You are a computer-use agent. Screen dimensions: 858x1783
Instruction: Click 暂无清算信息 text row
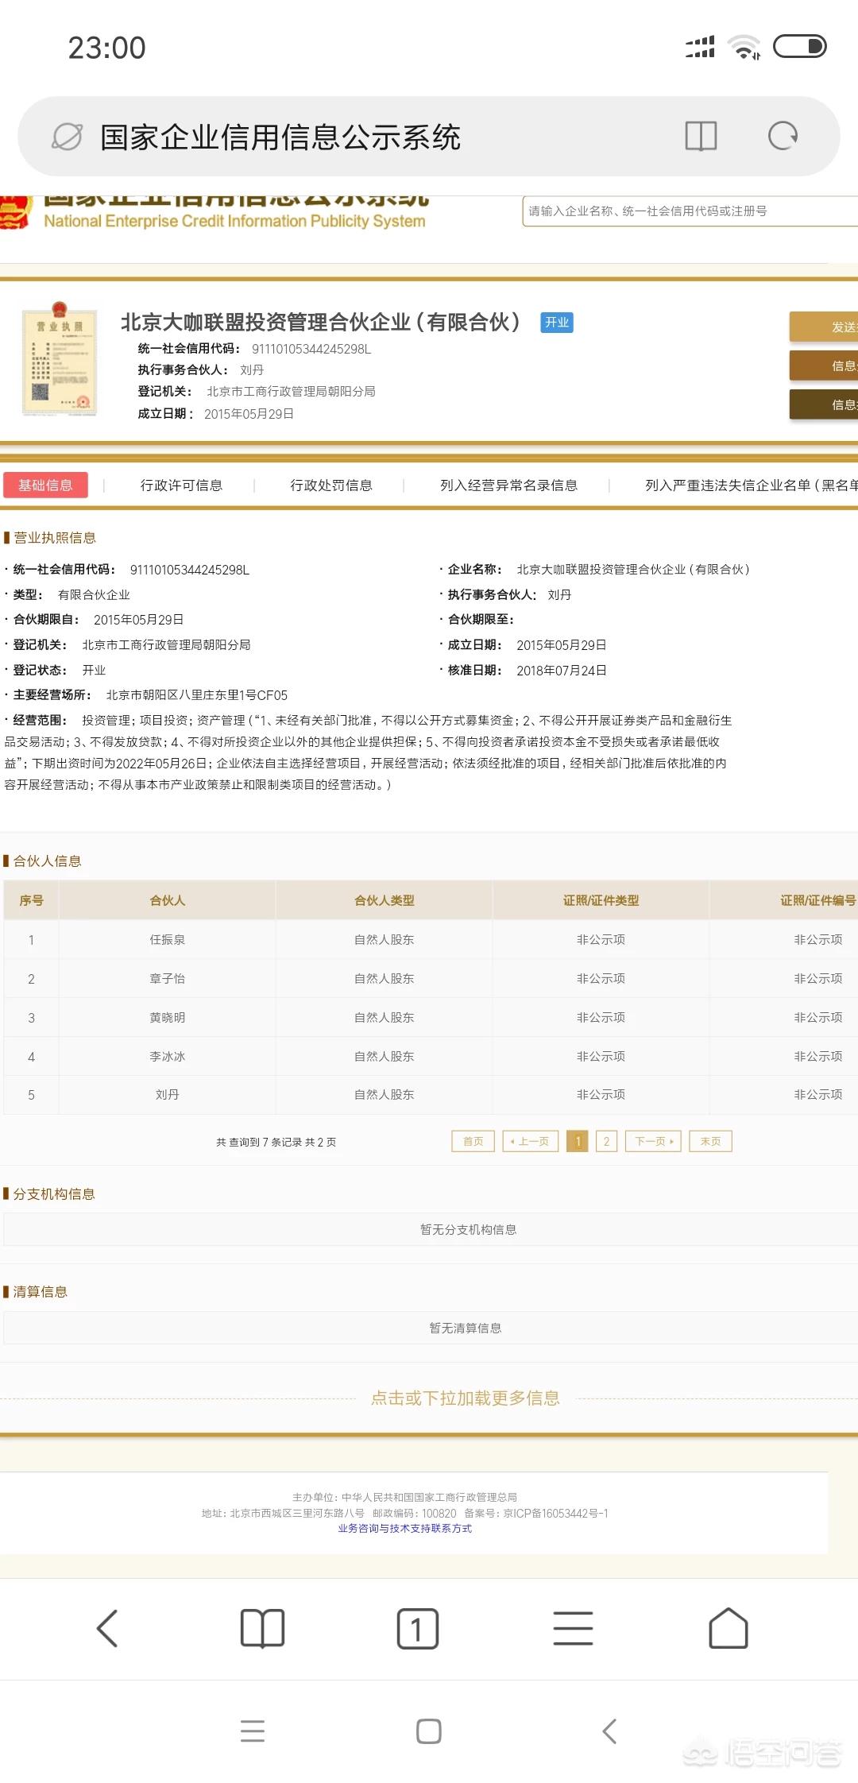(465, 1328)
